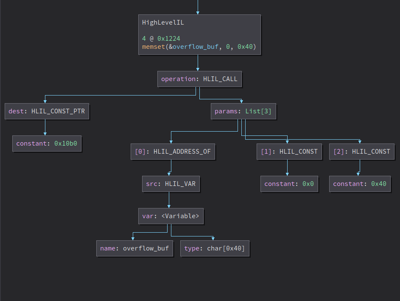
Task: Select the [0]: HLIL_ADDRESS_OF node
Action: (x=173, y=151)
